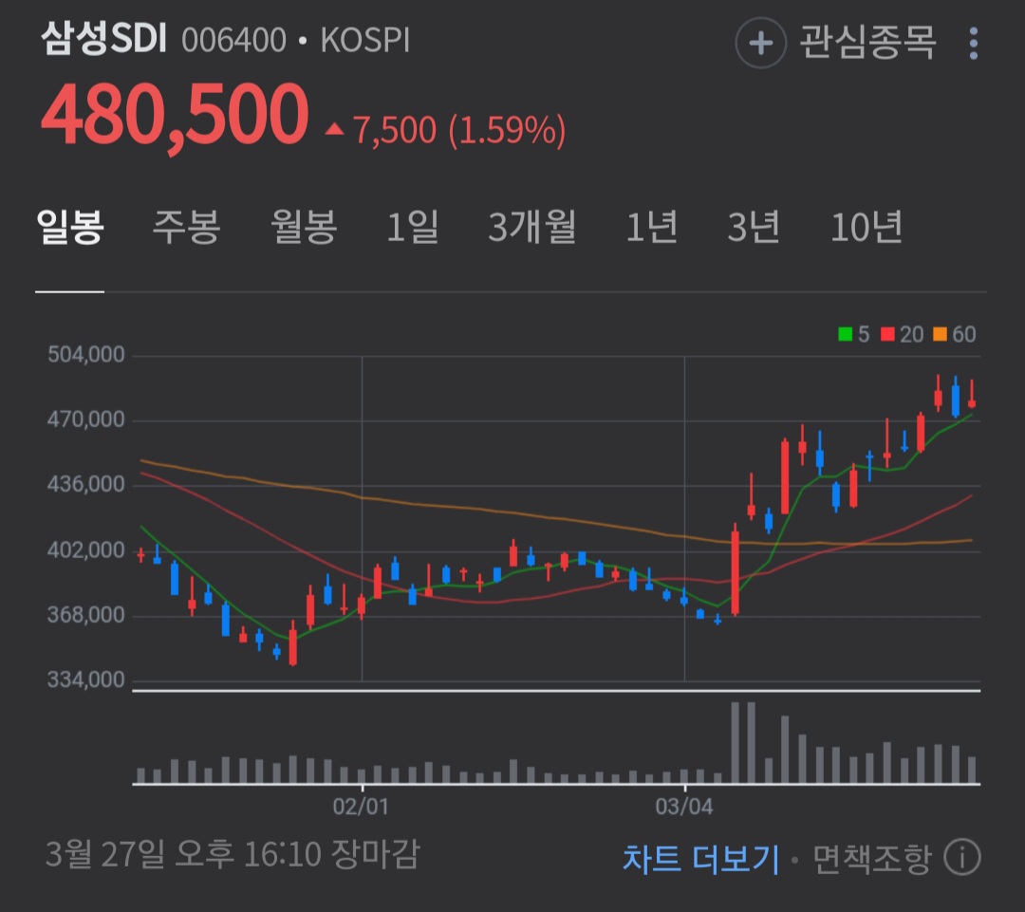Show the 10년 ten-year chart
The width and height of the screenshot is (1025, 912).
867,228
